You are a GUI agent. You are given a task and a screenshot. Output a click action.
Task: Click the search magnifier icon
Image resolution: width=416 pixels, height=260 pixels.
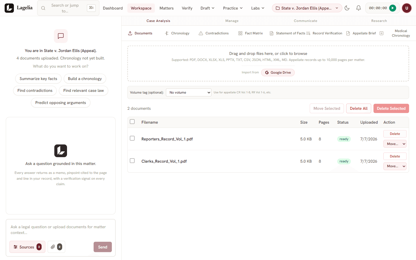[43, 8]
